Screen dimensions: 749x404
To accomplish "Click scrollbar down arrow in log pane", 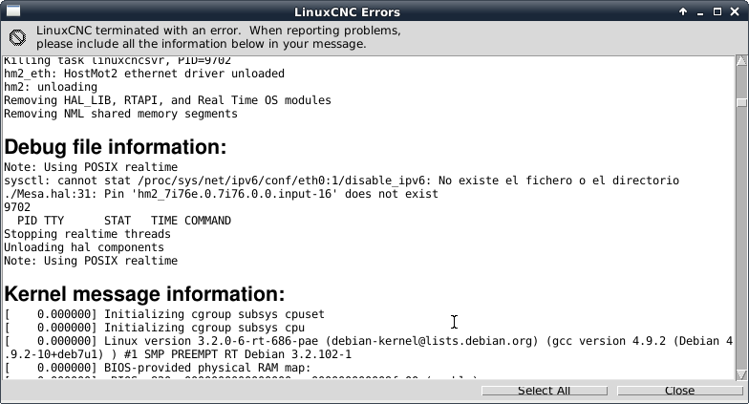I will click(x=741, y=374).
